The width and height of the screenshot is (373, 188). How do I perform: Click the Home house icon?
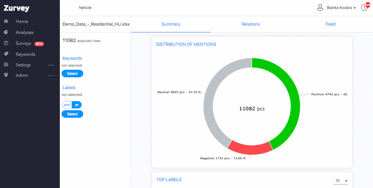point(6,21)
